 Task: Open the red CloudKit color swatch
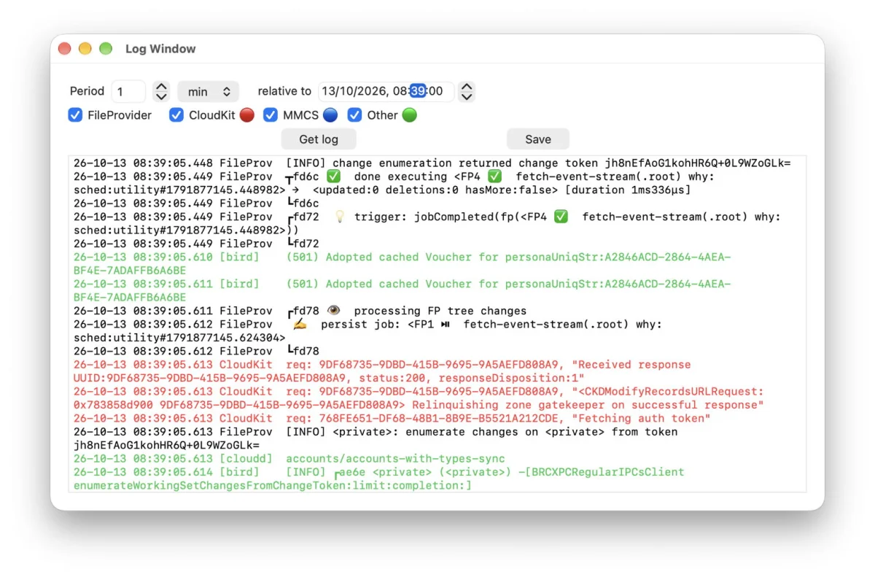[x=247, y=115]
